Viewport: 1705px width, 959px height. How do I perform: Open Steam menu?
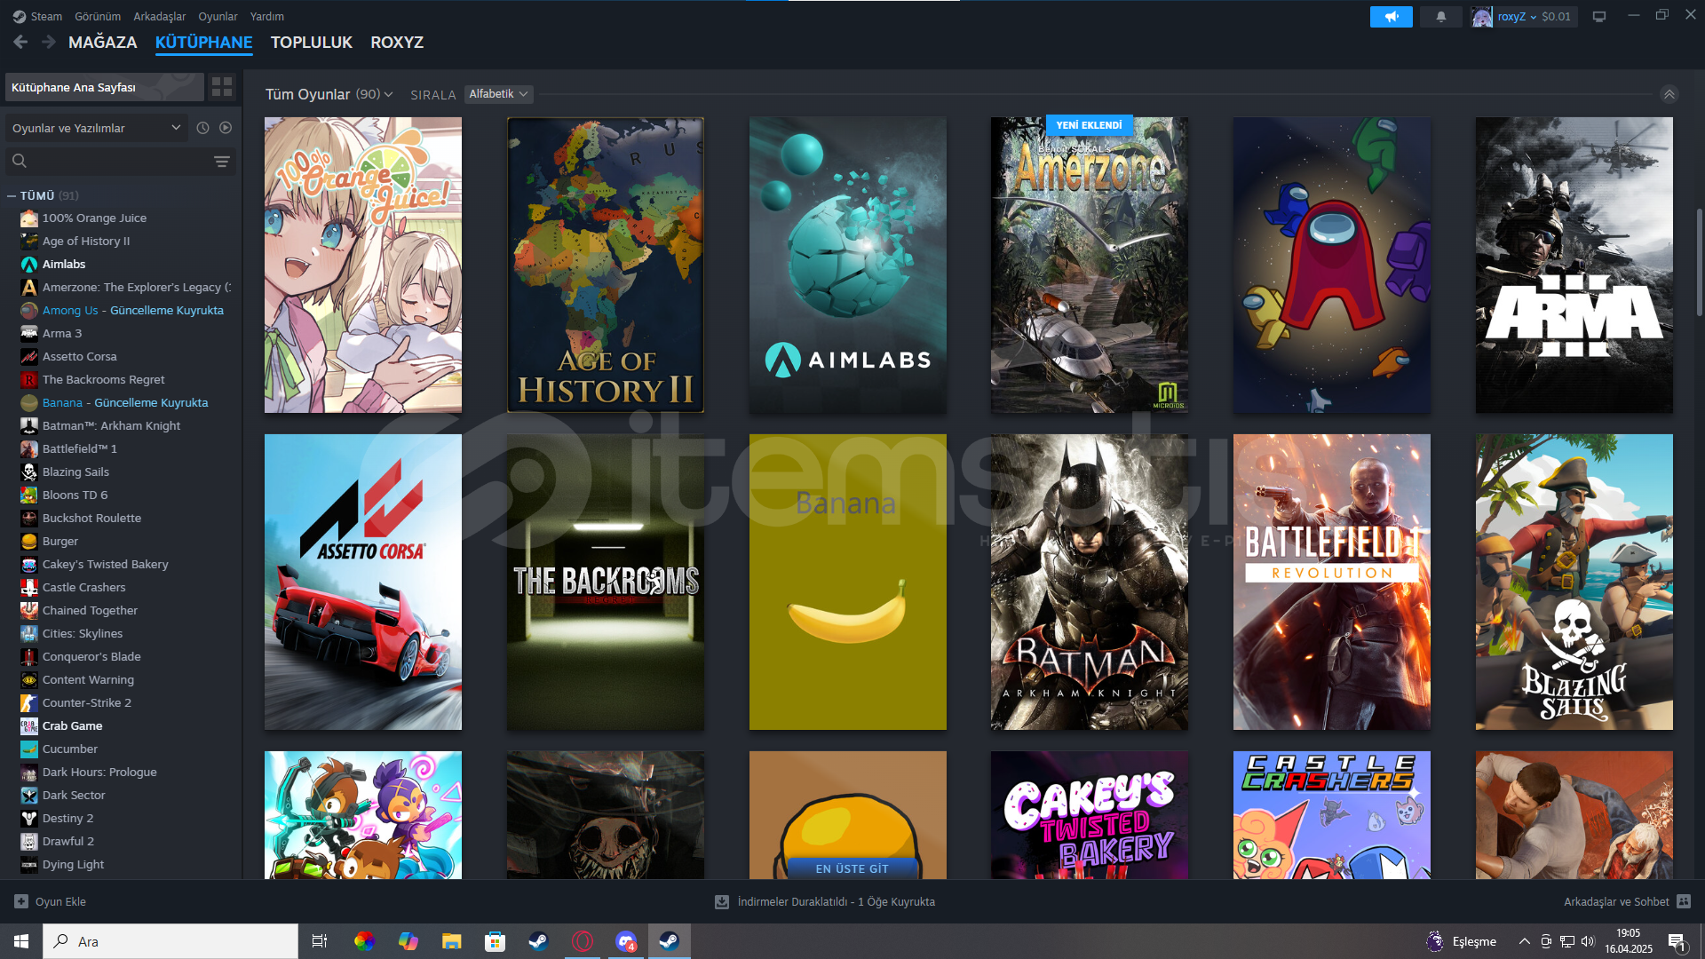point(46,16)
